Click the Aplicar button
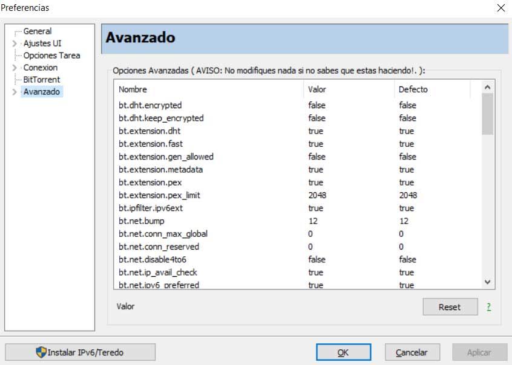 (x=479, y=352)
